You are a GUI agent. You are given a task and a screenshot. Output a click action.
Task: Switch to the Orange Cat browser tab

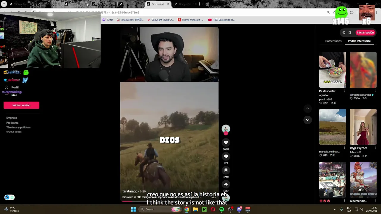pos(185,4)
